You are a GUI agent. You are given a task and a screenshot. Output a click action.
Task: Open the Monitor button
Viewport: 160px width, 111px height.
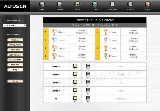coord(15,65)
